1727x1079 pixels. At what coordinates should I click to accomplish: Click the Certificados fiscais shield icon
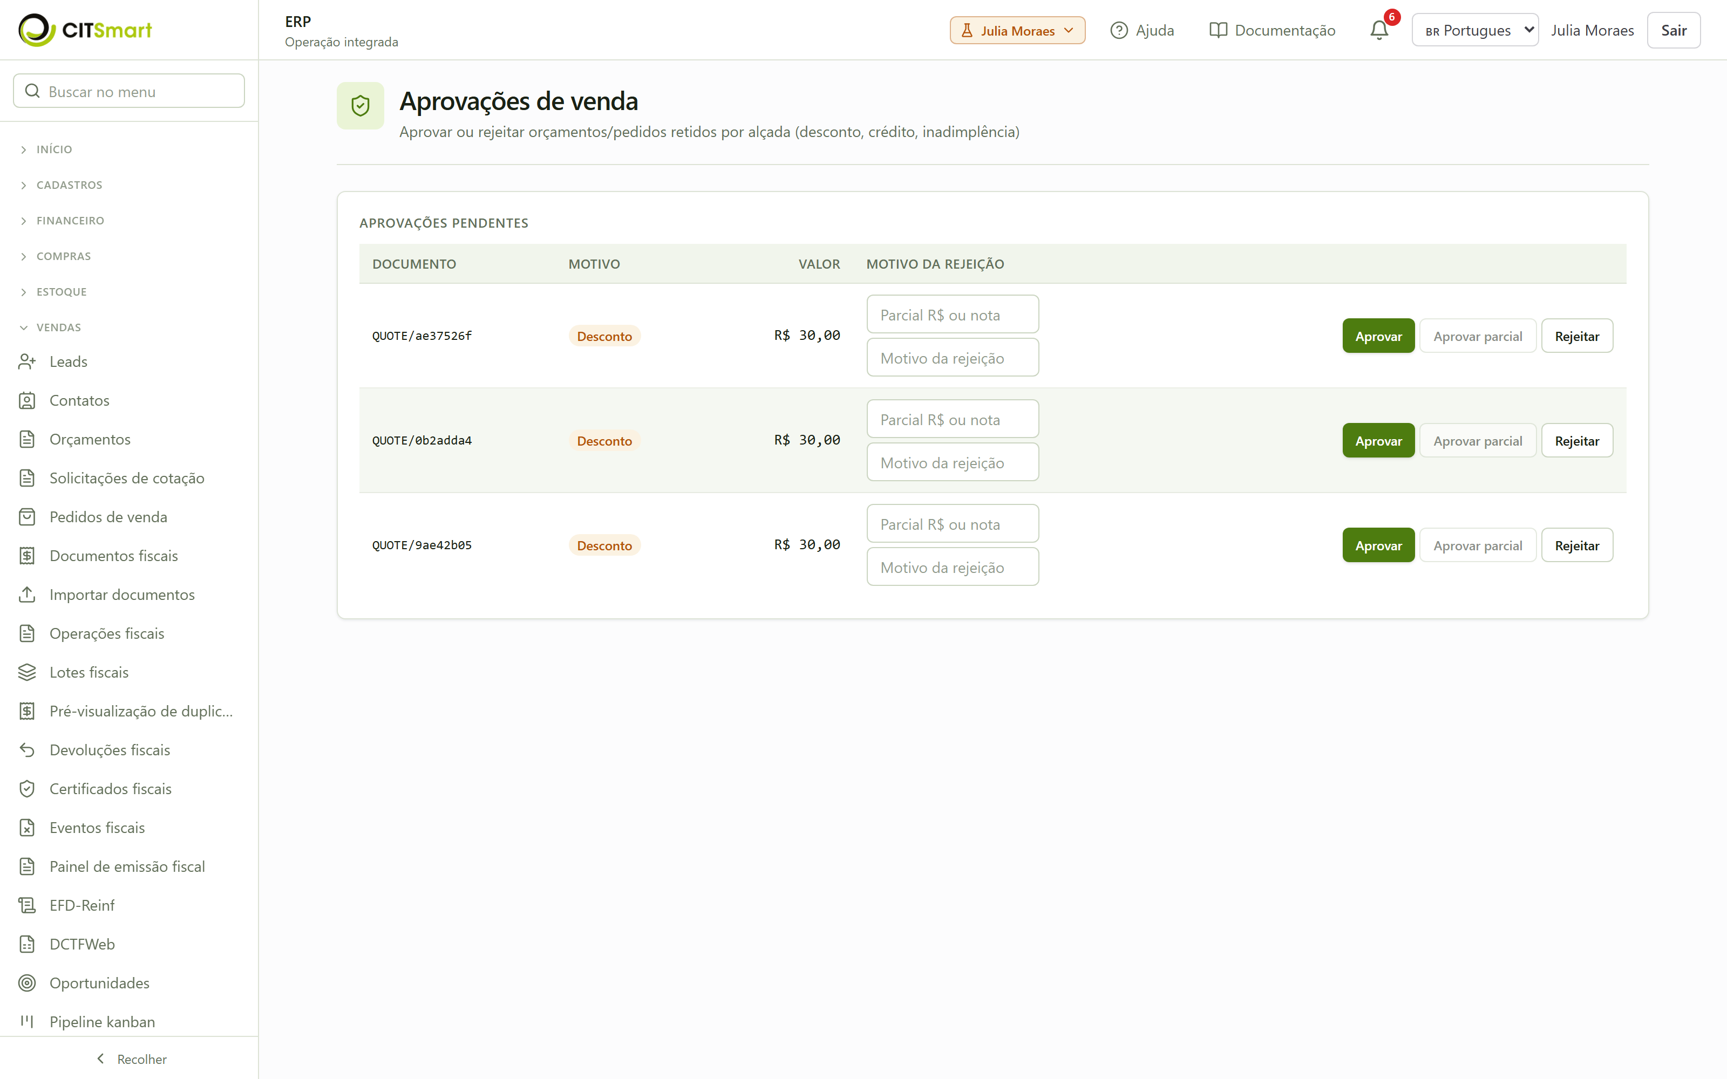27,789
